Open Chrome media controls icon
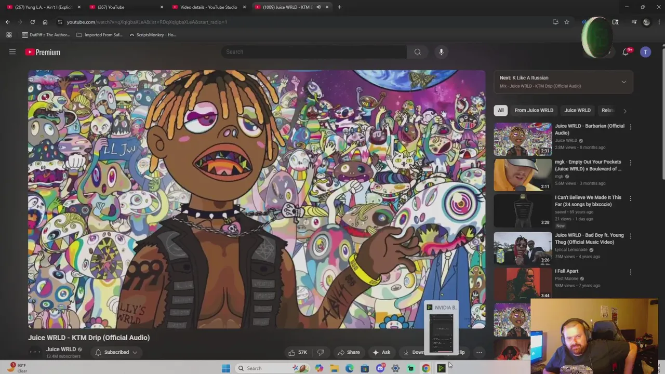This screenshot has width=665, height=374. [634, 22]
